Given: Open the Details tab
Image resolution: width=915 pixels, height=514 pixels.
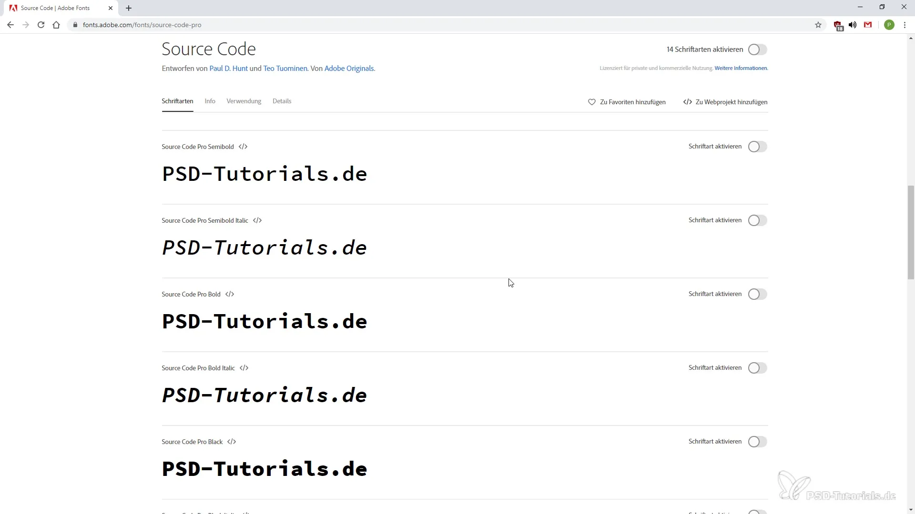Looking at the screenshot, I should point(282,101).
